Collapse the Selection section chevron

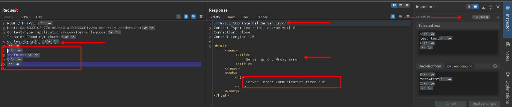498,17
